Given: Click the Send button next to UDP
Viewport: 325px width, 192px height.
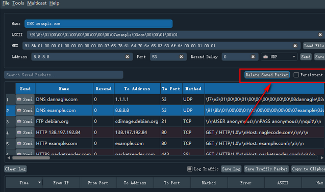Looking at the screenshot, I should [x=306, y=57].
